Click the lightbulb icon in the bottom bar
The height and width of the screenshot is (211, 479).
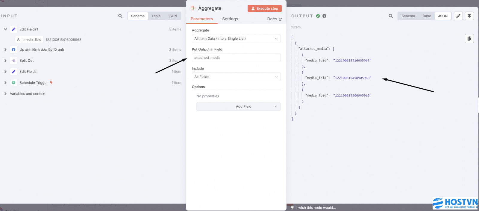point(292,208)
